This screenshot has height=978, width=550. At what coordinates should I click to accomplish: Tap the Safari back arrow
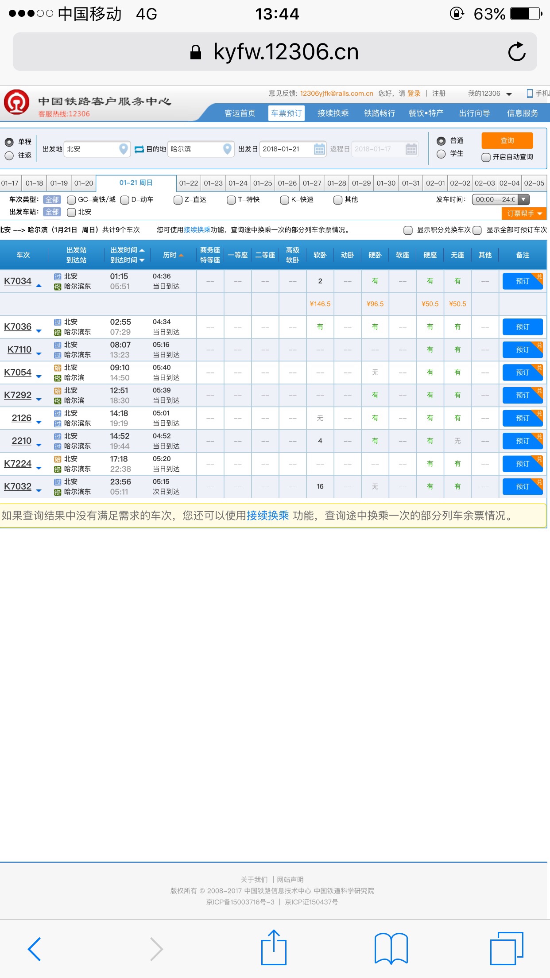coord(34,949)
